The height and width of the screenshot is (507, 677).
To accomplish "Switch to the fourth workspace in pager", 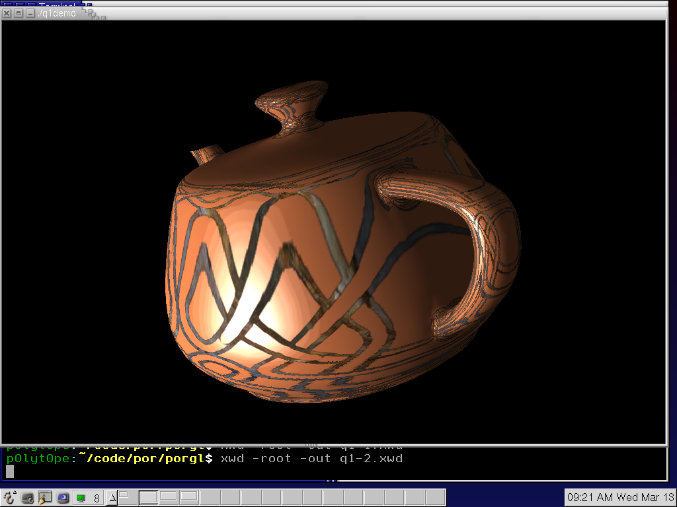I will pos(189,497).
